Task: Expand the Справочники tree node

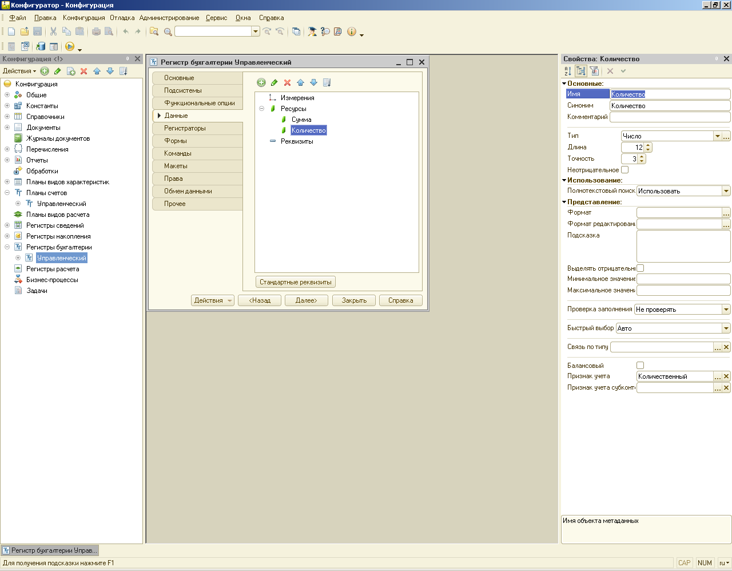Action: pyautogui.click(x=7, y=117)
